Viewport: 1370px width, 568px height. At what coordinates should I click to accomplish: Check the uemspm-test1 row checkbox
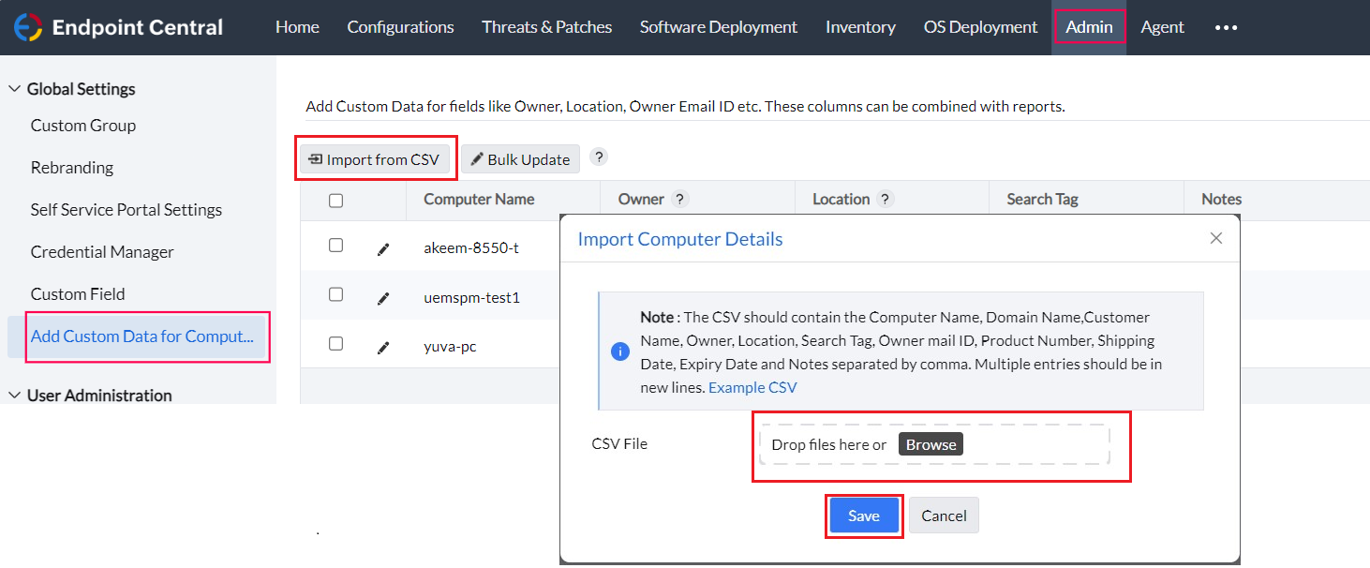(x=335, y=294)
